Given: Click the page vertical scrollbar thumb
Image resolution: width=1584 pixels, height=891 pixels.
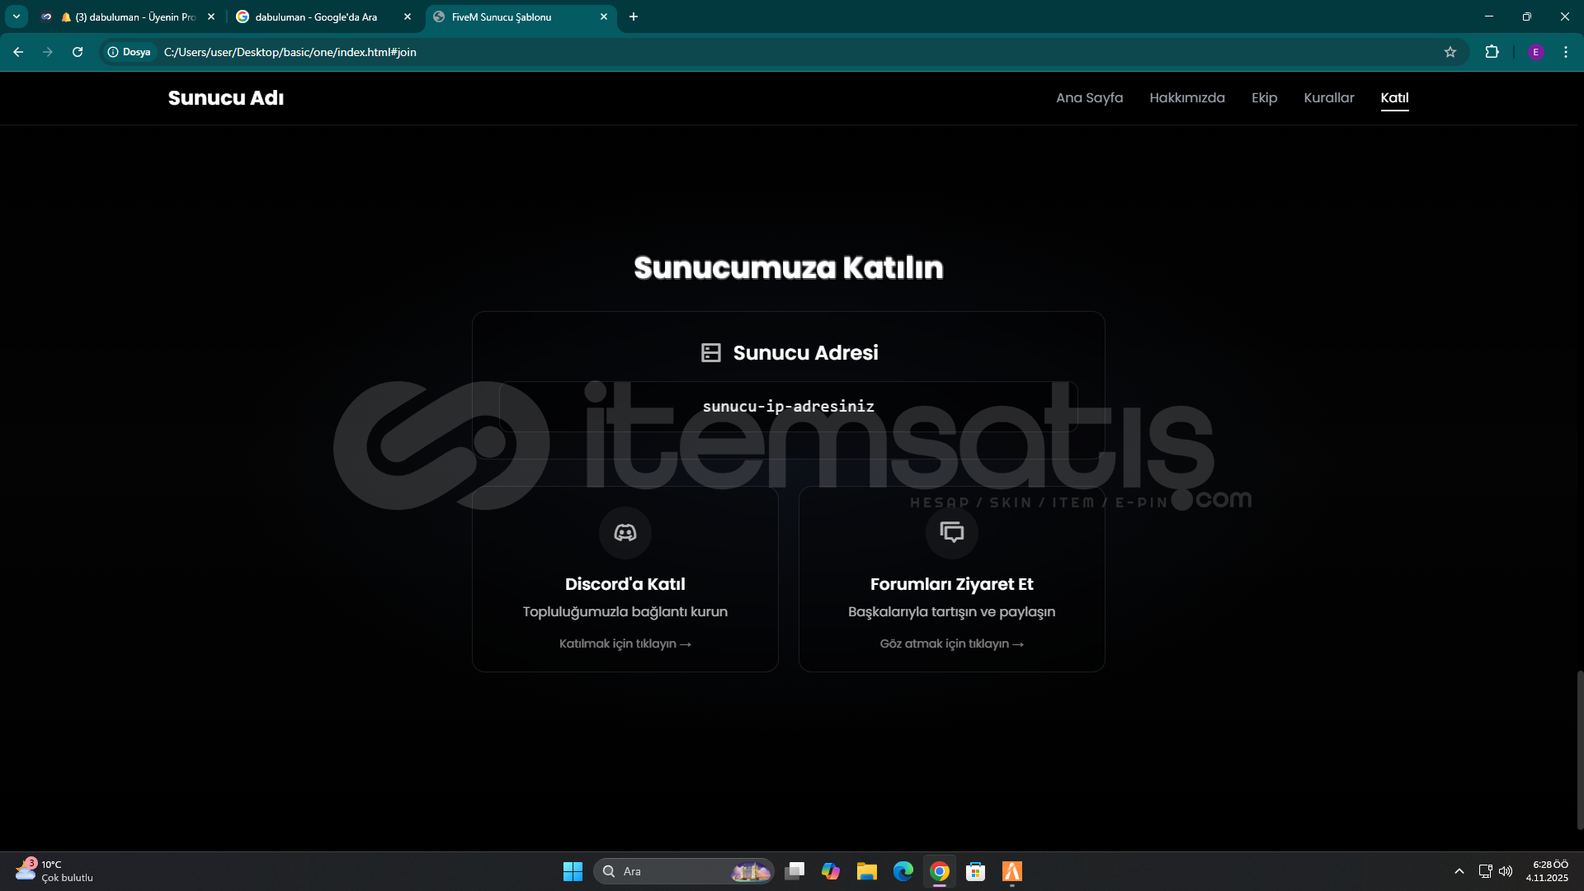Looking at the screenshot, I should point(1579,749).
